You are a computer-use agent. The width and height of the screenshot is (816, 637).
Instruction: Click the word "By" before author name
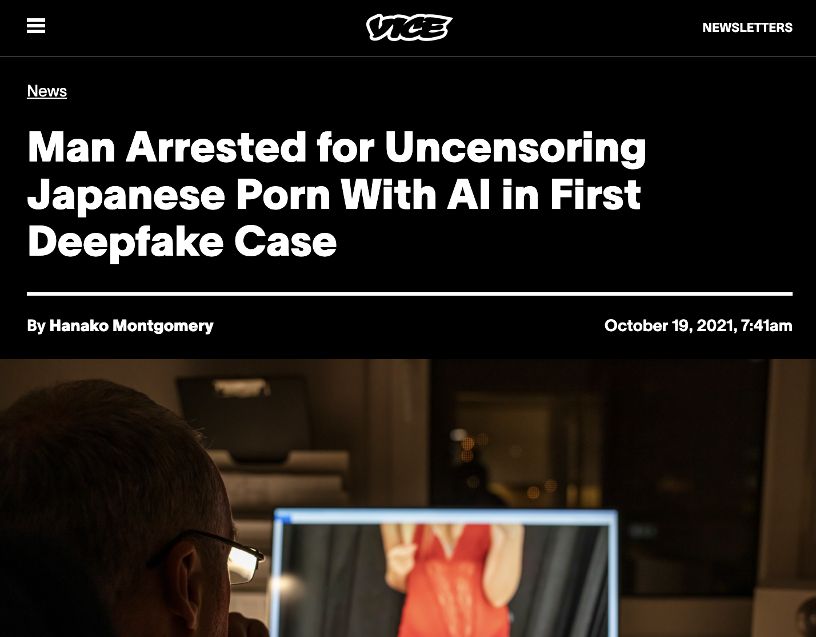click(x=36, y=326)
